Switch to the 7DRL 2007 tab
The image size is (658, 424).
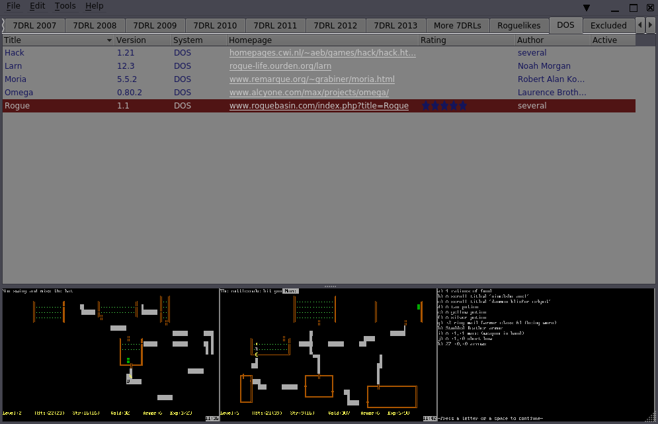(x=34, y=26)
